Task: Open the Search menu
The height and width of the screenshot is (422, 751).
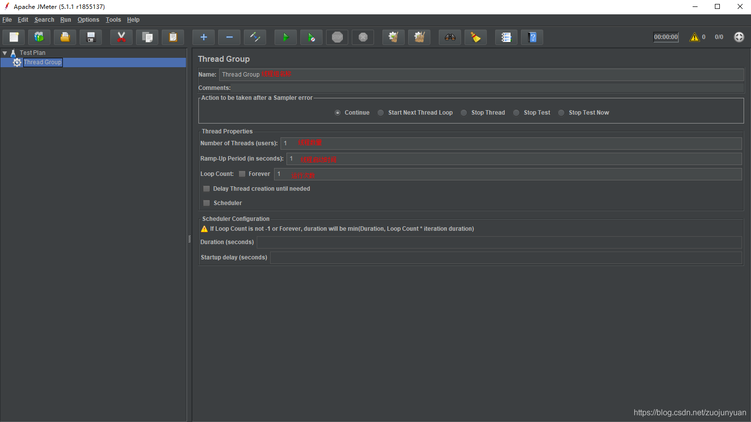Action: coord(44,20)
